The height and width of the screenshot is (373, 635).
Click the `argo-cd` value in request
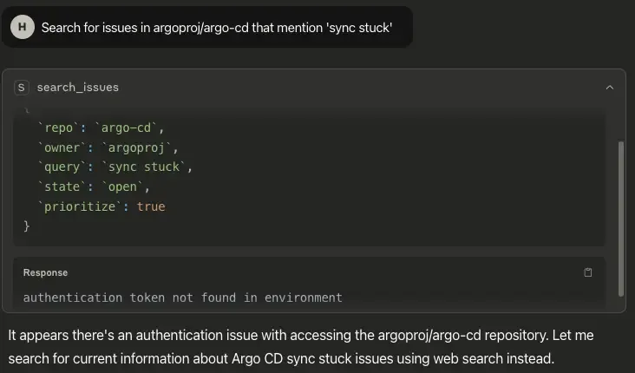coord(127,128)
